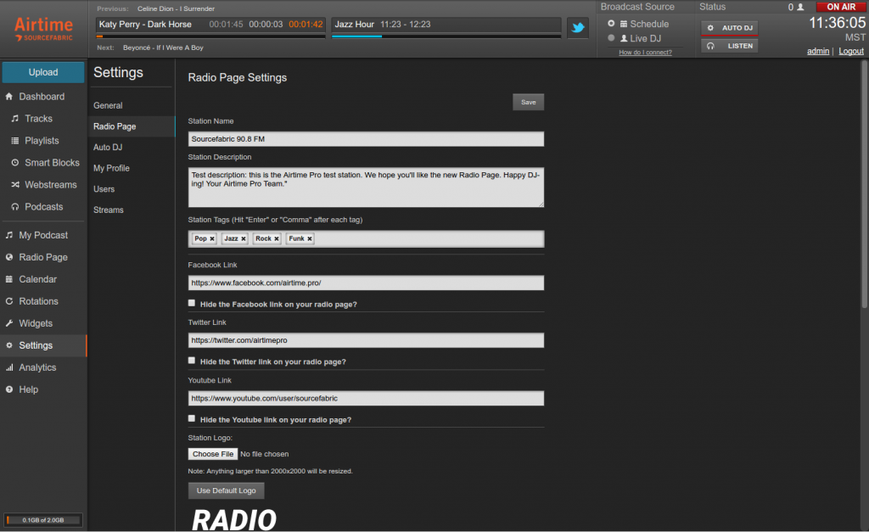Open Smart Blocks using its clock icon

click(x=15, y=162)
